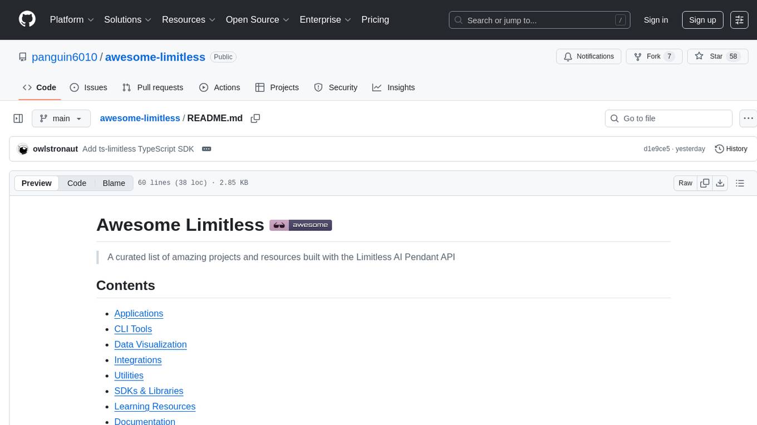757x425 pixels.
Task: Switch to the Security tab
Action: pyautogui.click(x=336, y=87)
